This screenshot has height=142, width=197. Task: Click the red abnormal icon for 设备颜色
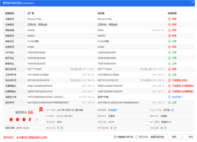pos(169,25)
